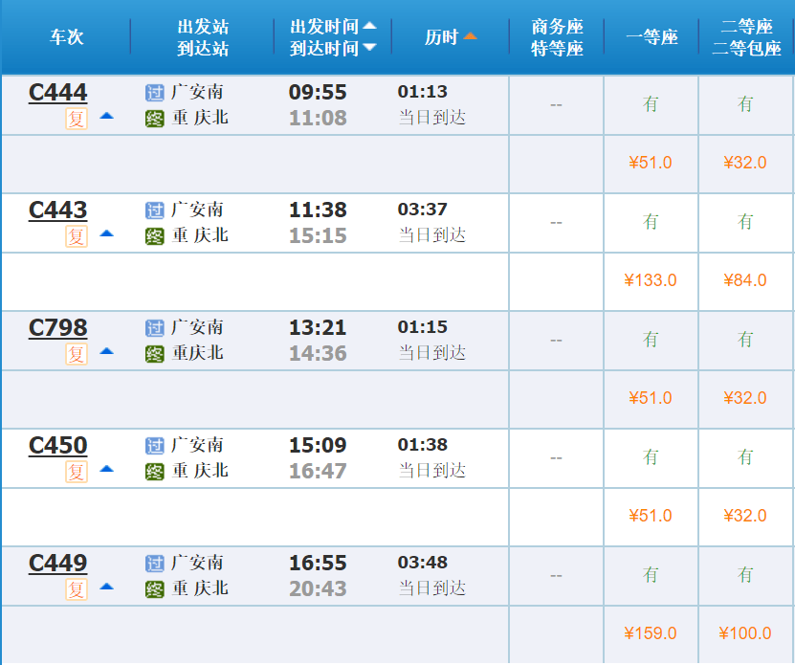Screen dimensions: 795x665
Task: Select first-class 有 availability for C443
Action: [x=651, y=222]
